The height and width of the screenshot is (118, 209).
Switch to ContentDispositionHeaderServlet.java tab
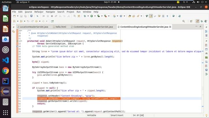click(x=92, y=27)
